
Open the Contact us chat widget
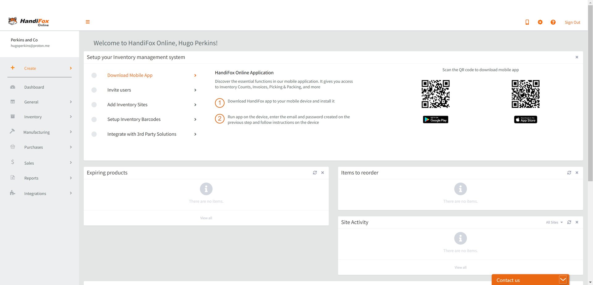coord(530,280)
